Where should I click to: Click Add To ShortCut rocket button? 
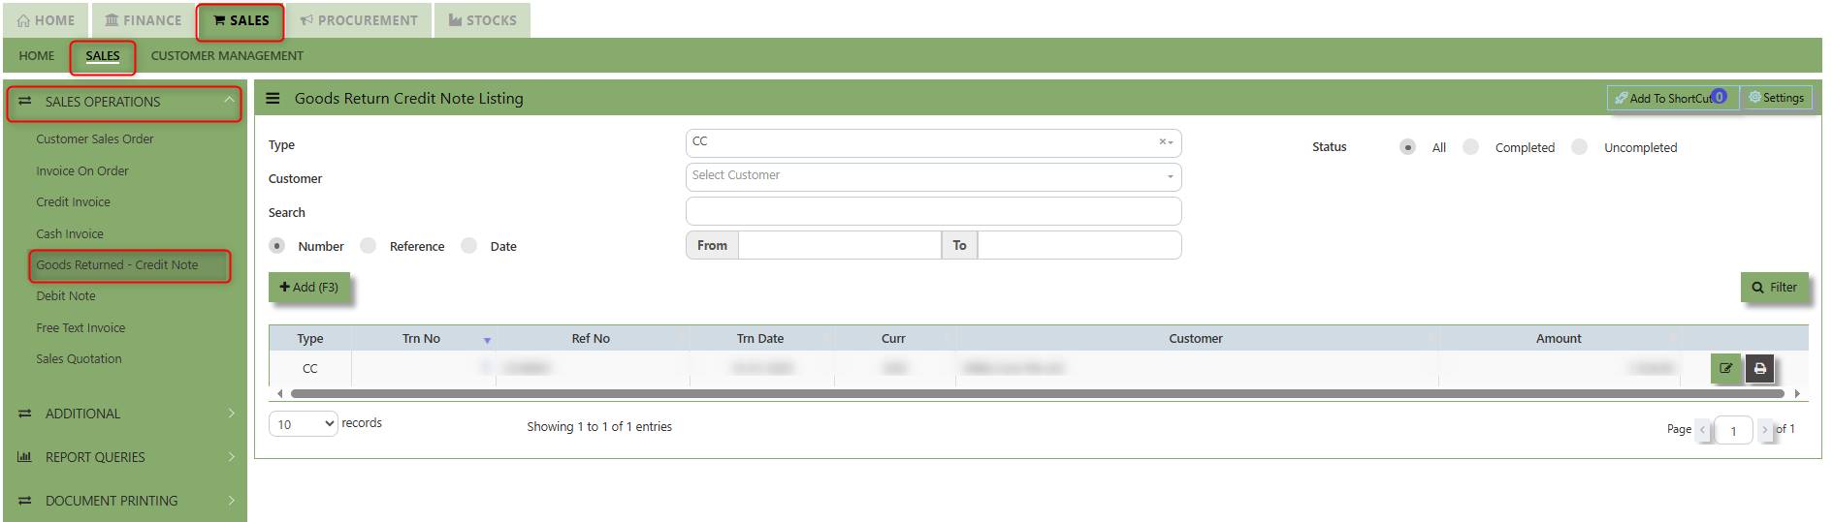tap(1670, 98)
